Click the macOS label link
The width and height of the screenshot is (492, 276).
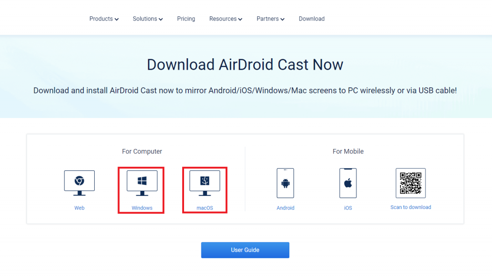pyautogui.click(x=205, y=208)
